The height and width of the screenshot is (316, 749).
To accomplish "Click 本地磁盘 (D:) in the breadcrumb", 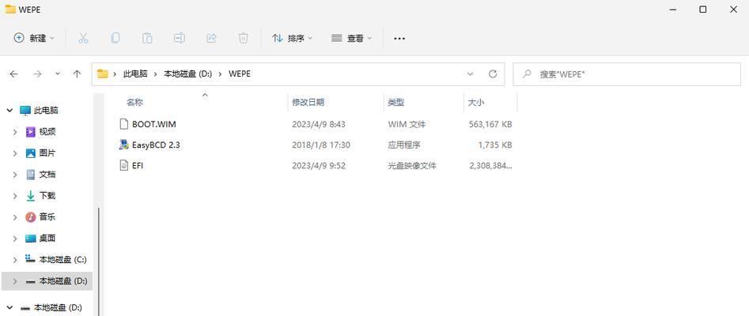I will 187,74.
